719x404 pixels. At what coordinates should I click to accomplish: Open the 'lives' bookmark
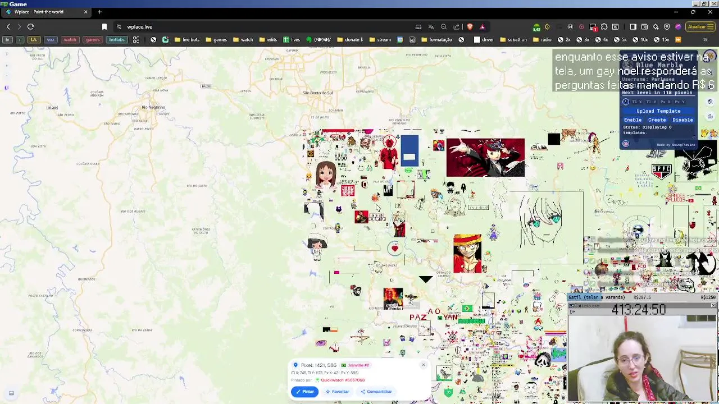[292, 40]
